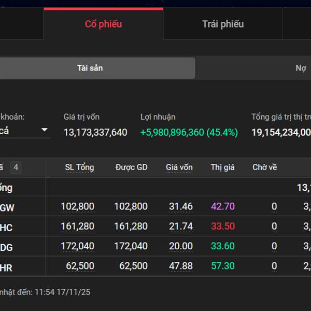
Task: Click update timestamp 11:54 17/11/25
Action: [x=63, y=292]
